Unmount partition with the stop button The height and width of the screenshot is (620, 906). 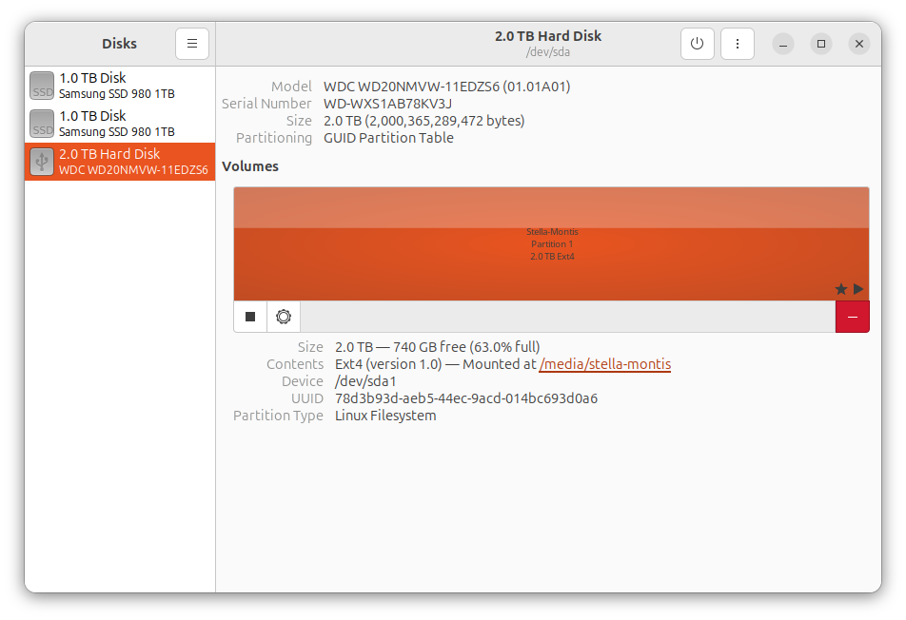click(250, 317)
